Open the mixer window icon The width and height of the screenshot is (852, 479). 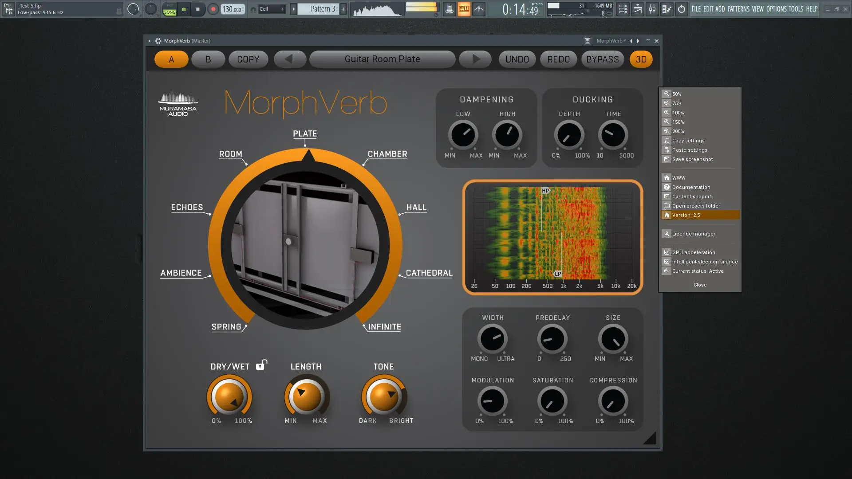click(x=652, y=9)
